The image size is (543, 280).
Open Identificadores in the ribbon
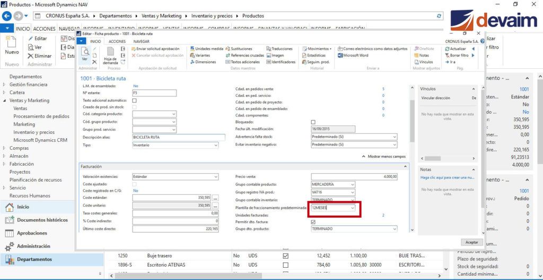click(x=281, y=62)
